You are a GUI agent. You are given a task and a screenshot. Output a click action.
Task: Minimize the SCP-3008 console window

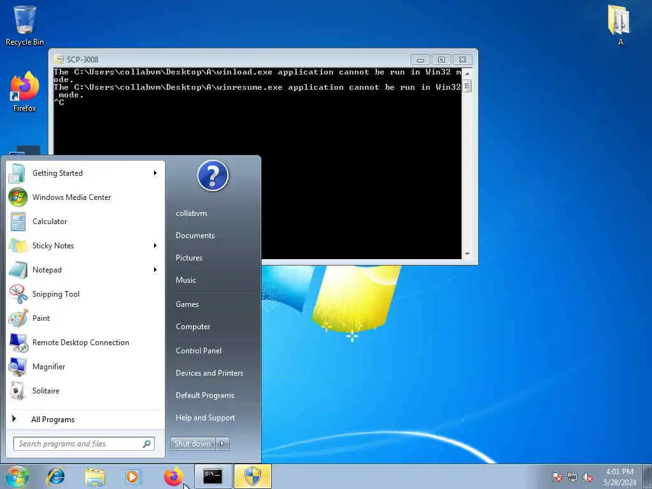[x=420, y=59]
